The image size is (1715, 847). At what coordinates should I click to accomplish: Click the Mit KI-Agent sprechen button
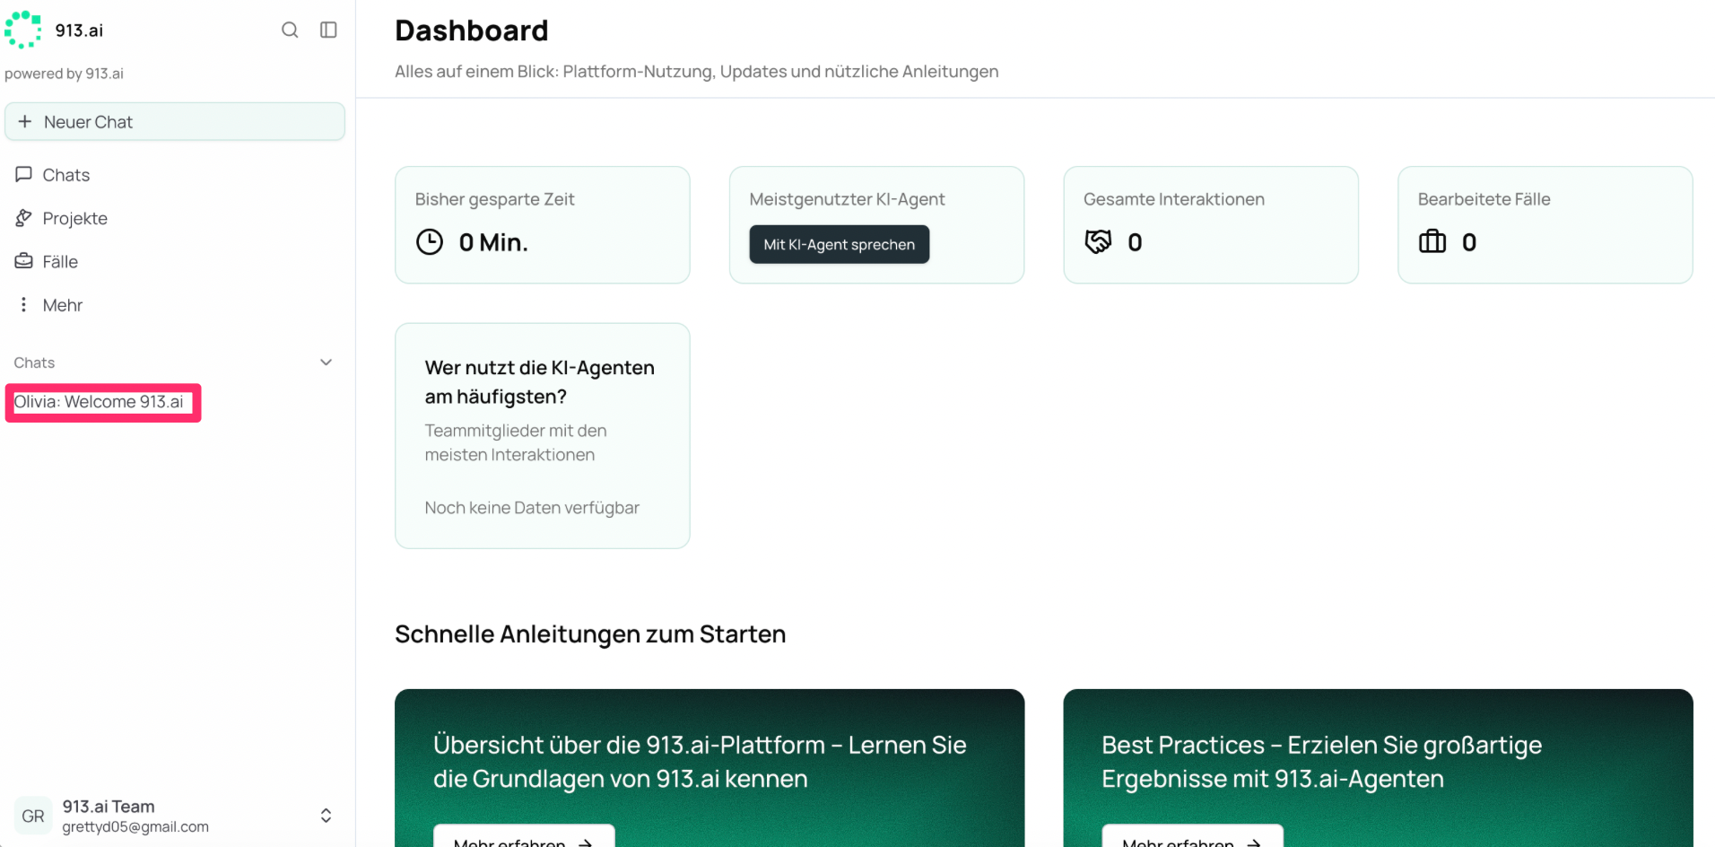point(840,244)
